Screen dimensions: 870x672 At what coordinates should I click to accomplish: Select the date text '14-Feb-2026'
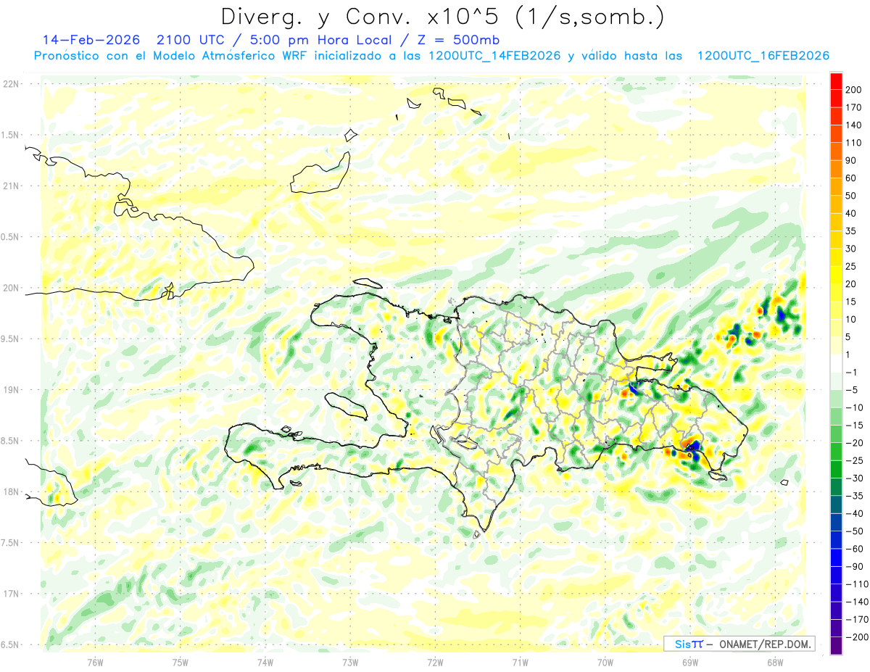coord(91,40)
